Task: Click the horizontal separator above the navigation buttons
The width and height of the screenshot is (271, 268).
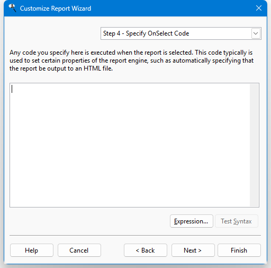Action: 135,236
